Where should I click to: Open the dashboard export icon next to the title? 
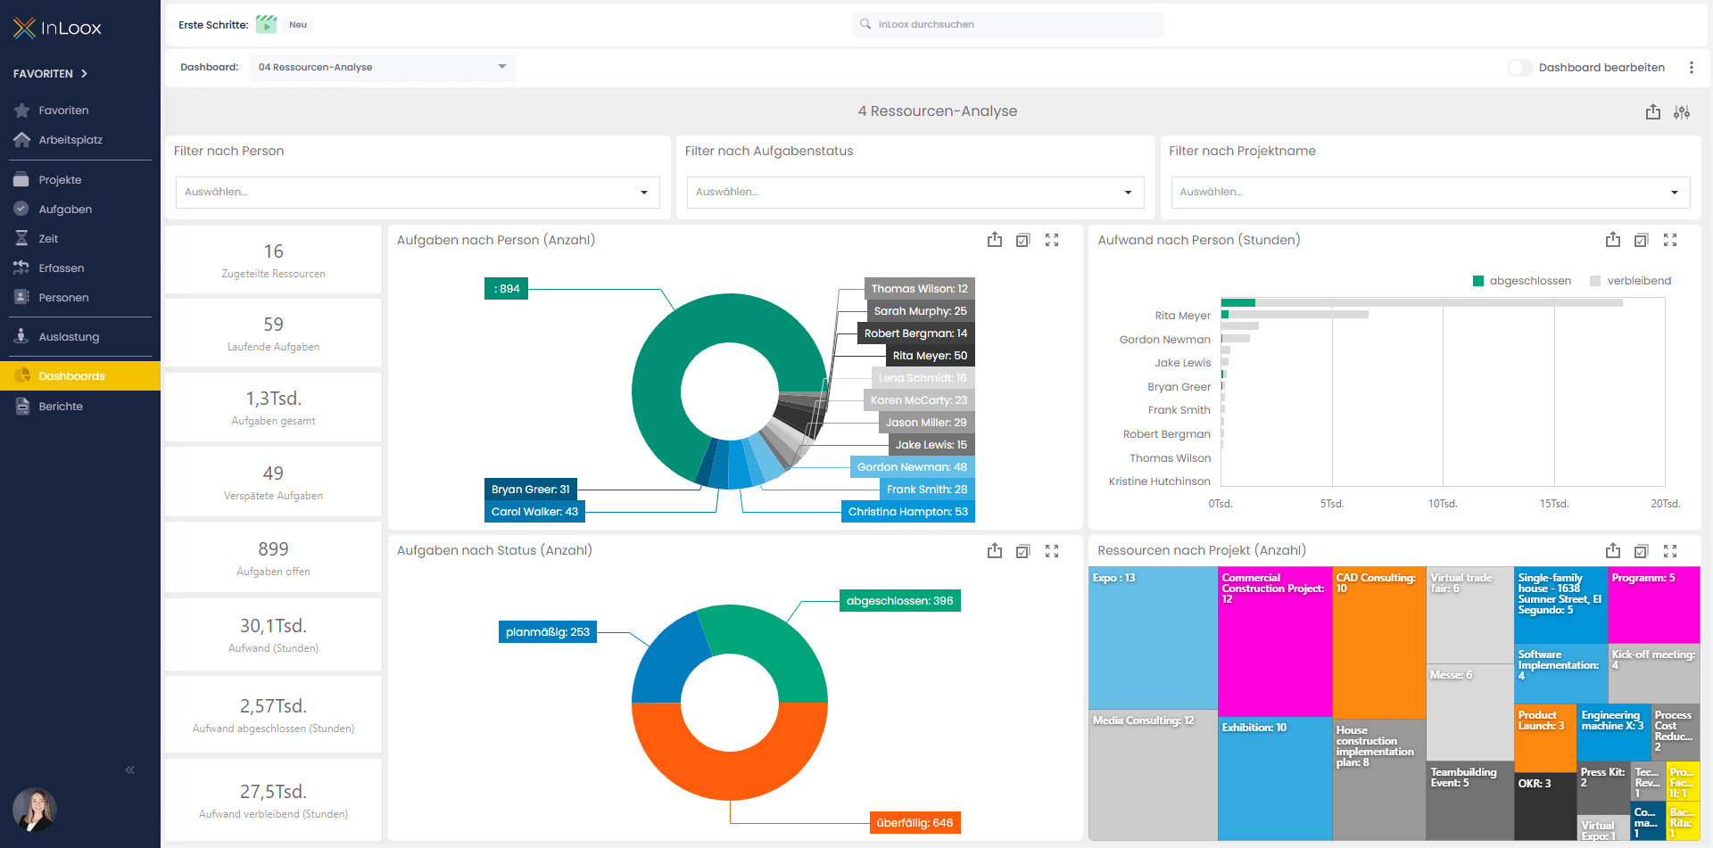coord(1652,111)
